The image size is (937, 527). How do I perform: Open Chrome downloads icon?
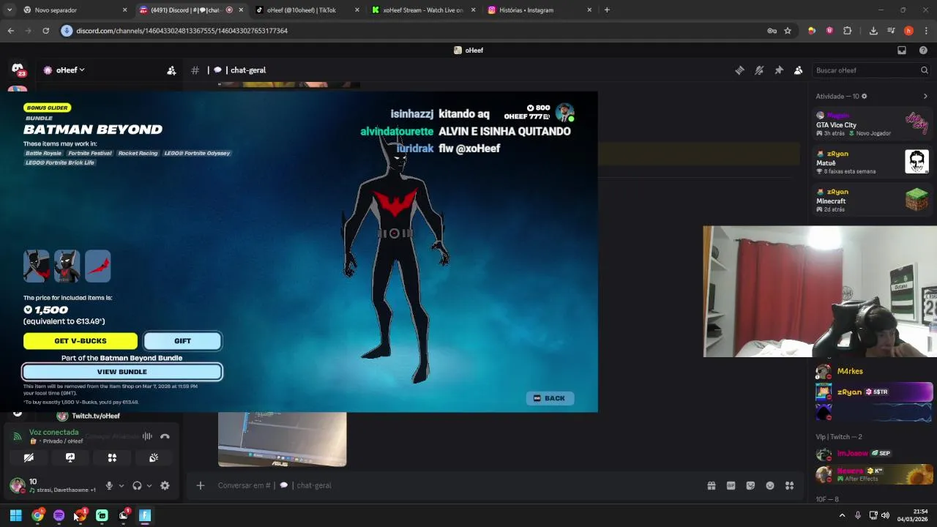[873, 31]
